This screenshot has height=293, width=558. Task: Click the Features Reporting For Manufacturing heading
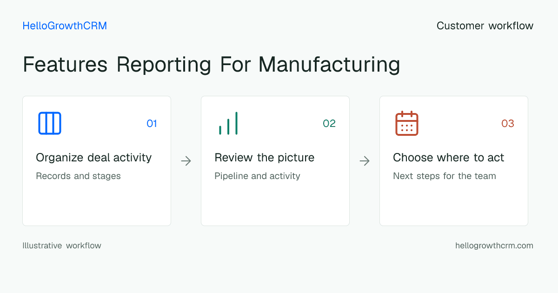[x=212, y=64]
